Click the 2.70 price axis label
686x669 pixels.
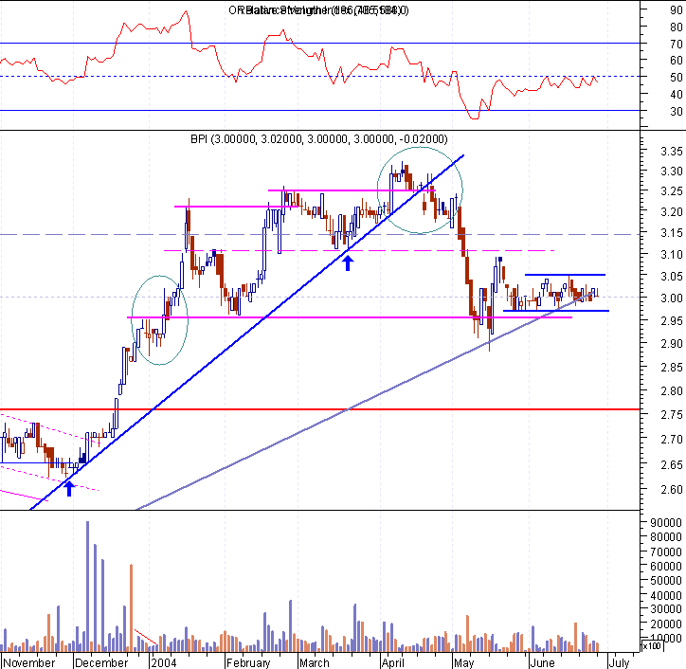coord(672,439)
